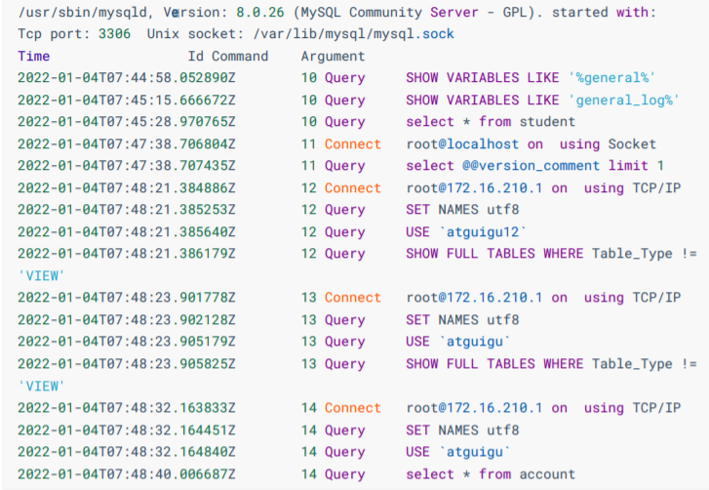
Task: Click 'root@localhost on using Socket' argument
Action: click(531, 143)
